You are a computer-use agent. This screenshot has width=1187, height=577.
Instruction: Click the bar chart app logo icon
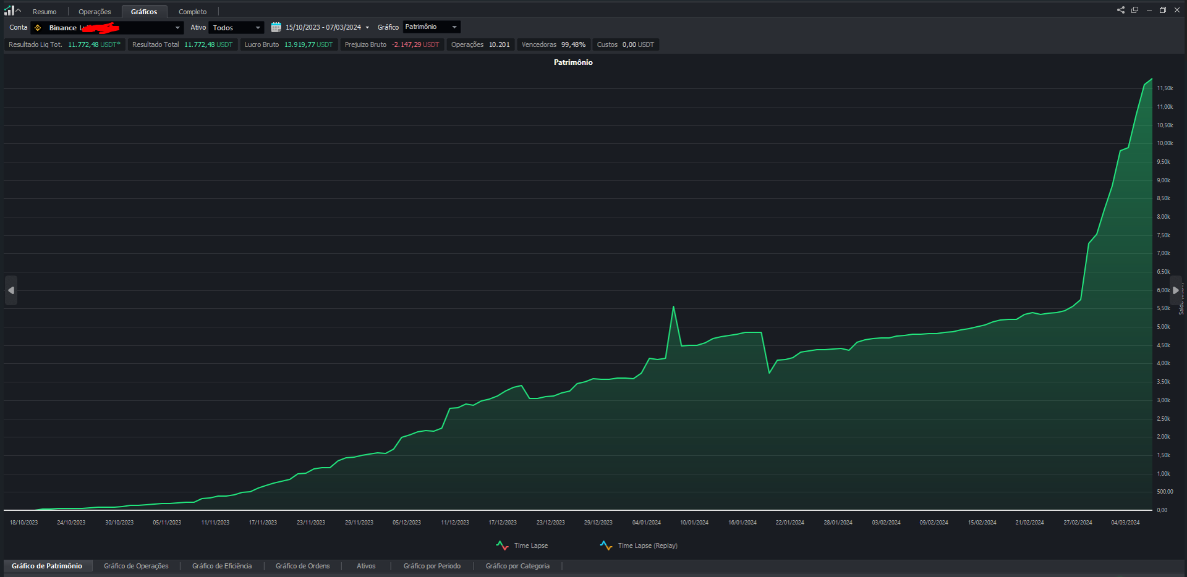9,11
